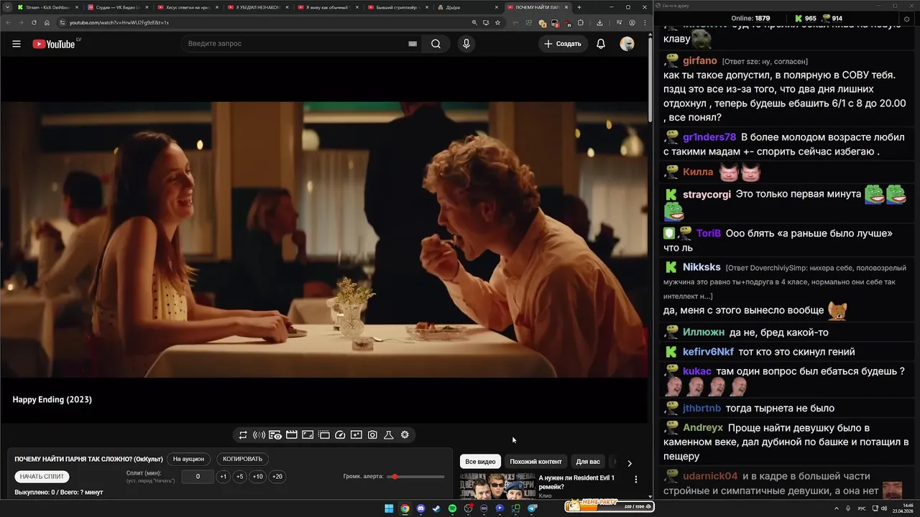Open the Resident Evil 1 ремейк video thumbnail

(497, 486)
